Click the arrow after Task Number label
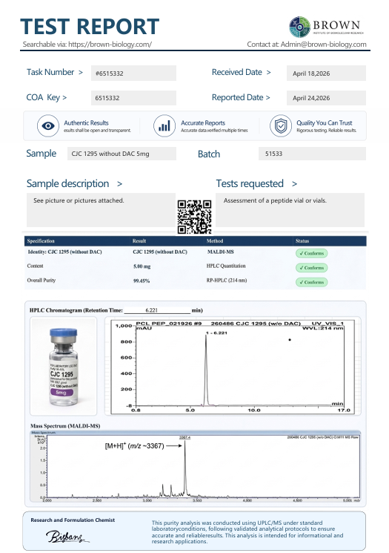The height and width of the screenshot is (553, 389). point(81,73)
